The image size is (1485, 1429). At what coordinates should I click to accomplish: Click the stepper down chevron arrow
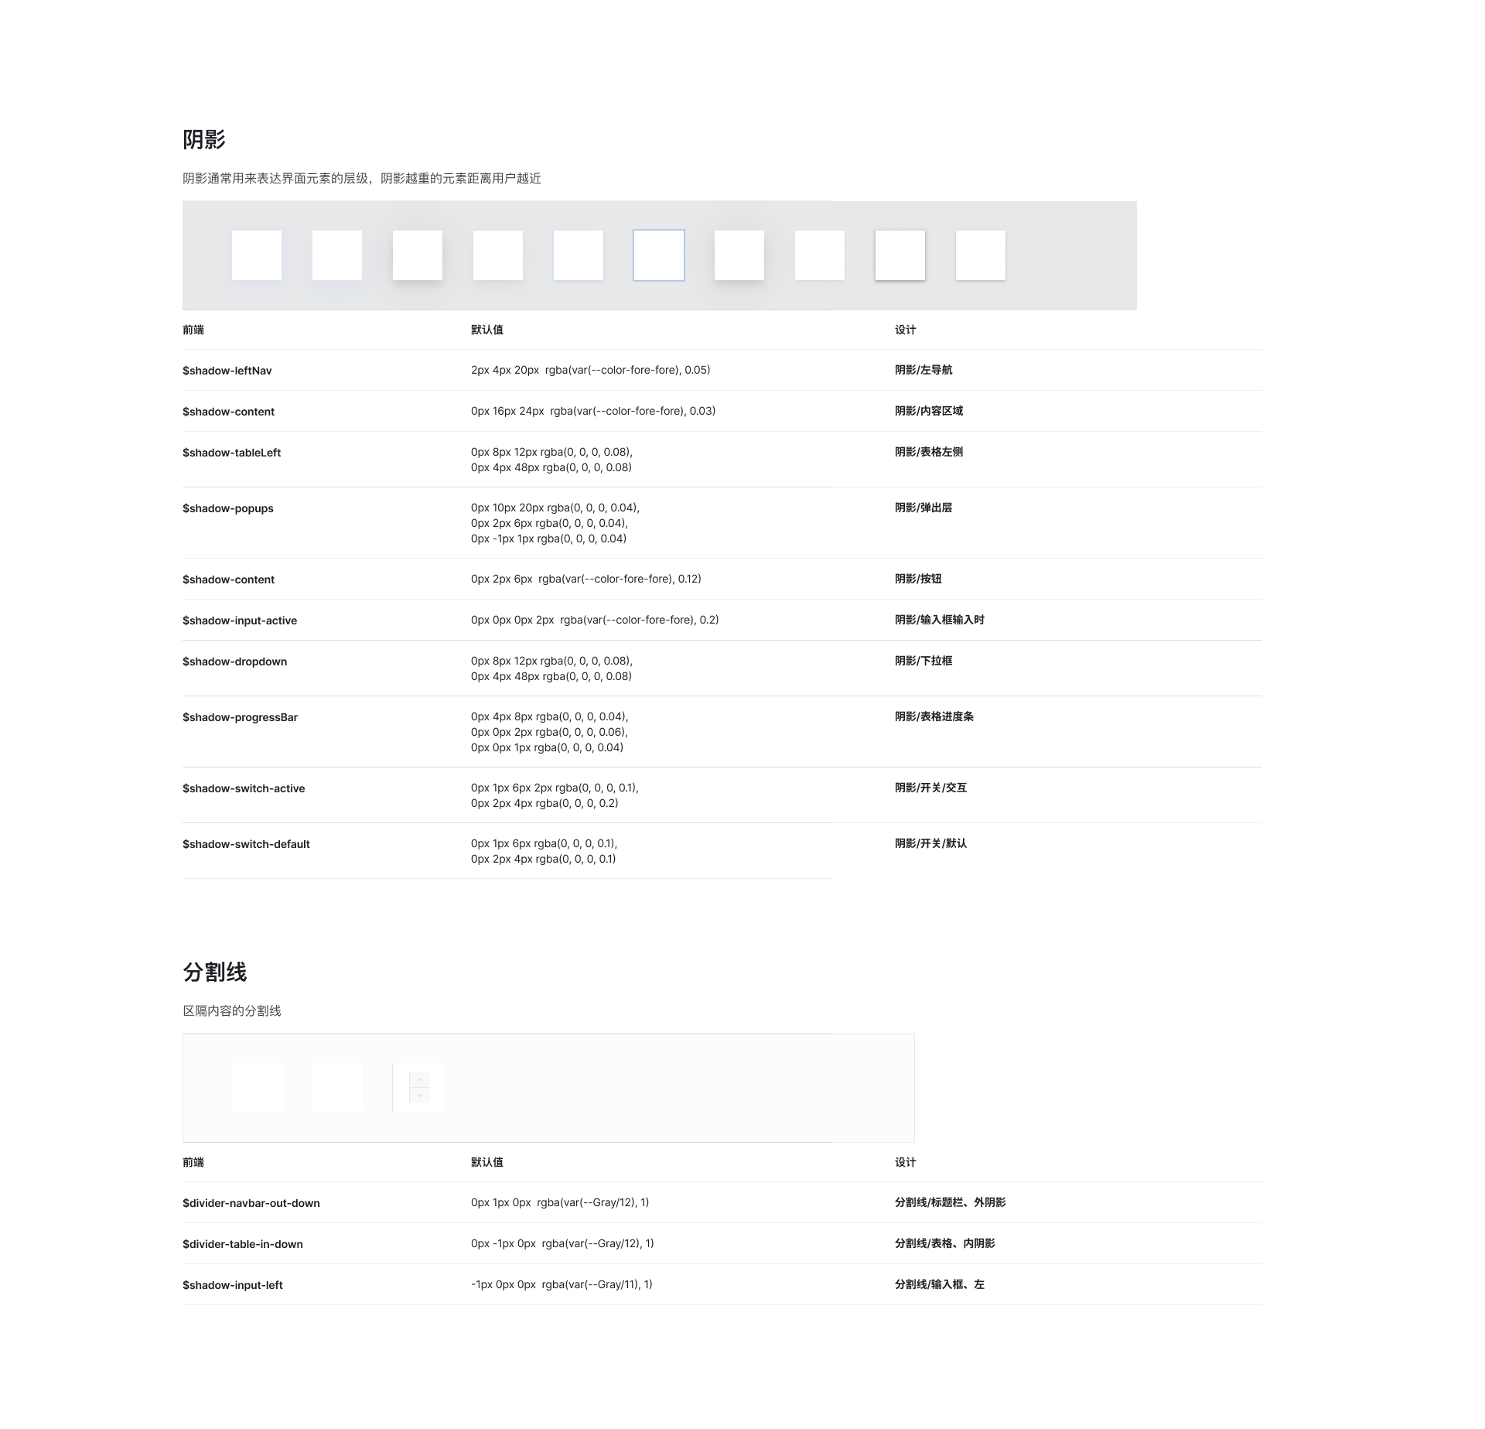pyautogui.click(x=420, y=1096)
